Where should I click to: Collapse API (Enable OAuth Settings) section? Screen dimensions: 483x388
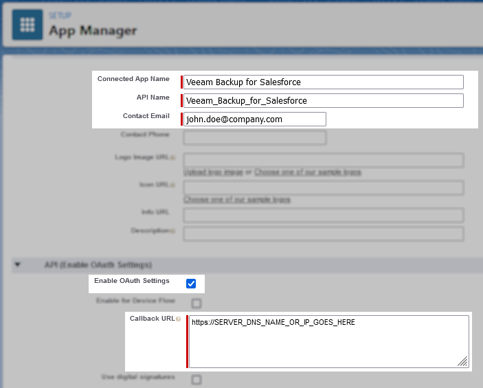coord(18,264)
